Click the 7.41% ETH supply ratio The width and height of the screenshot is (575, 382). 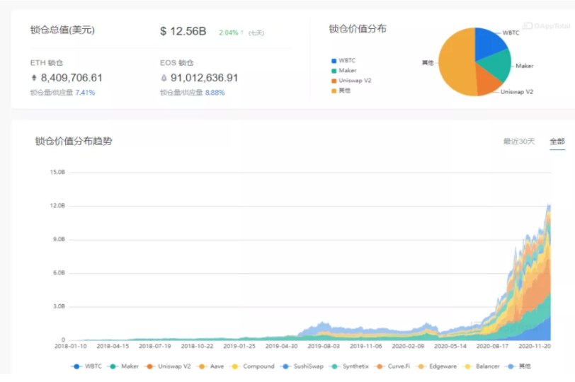coord(85,93)
